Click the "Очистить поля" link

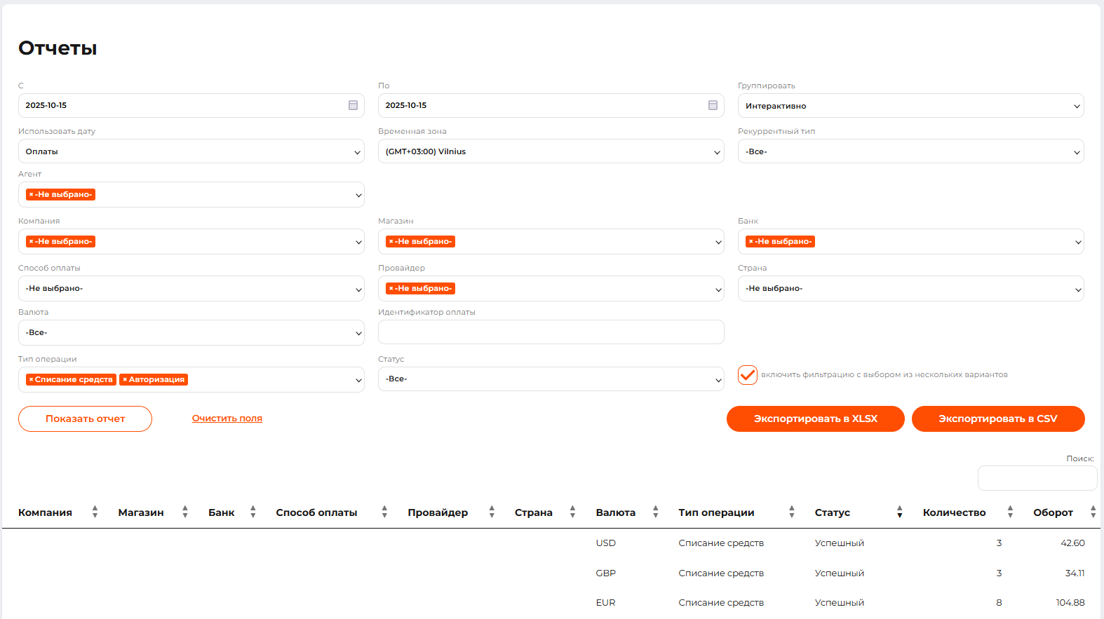pyautogui.click(x=227, y=419)
